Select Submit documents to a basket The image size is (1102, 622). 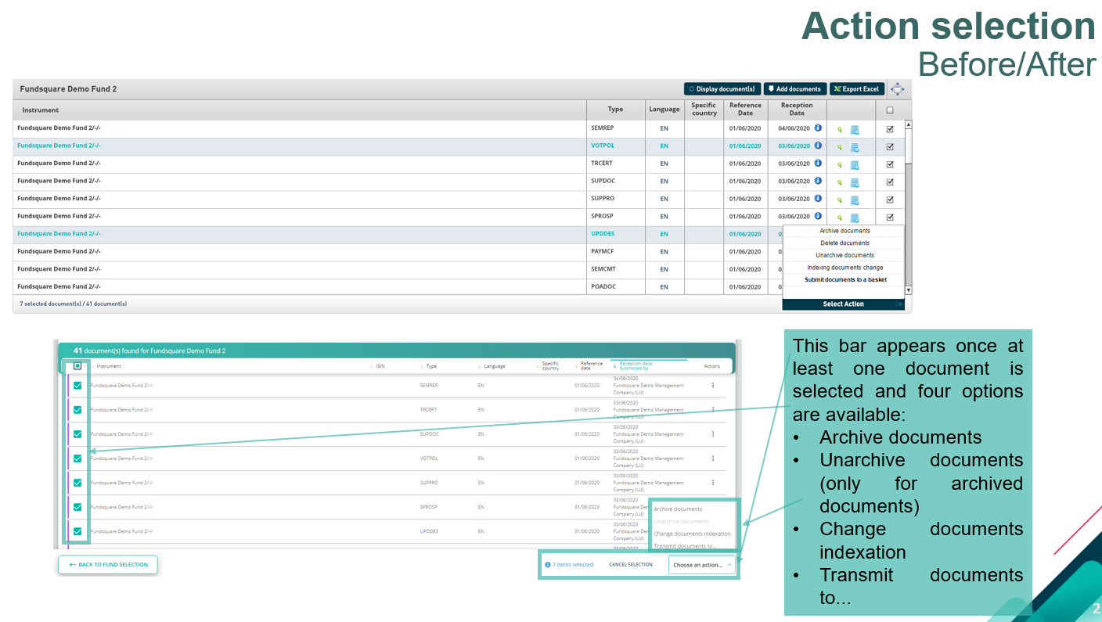point(844,279)
